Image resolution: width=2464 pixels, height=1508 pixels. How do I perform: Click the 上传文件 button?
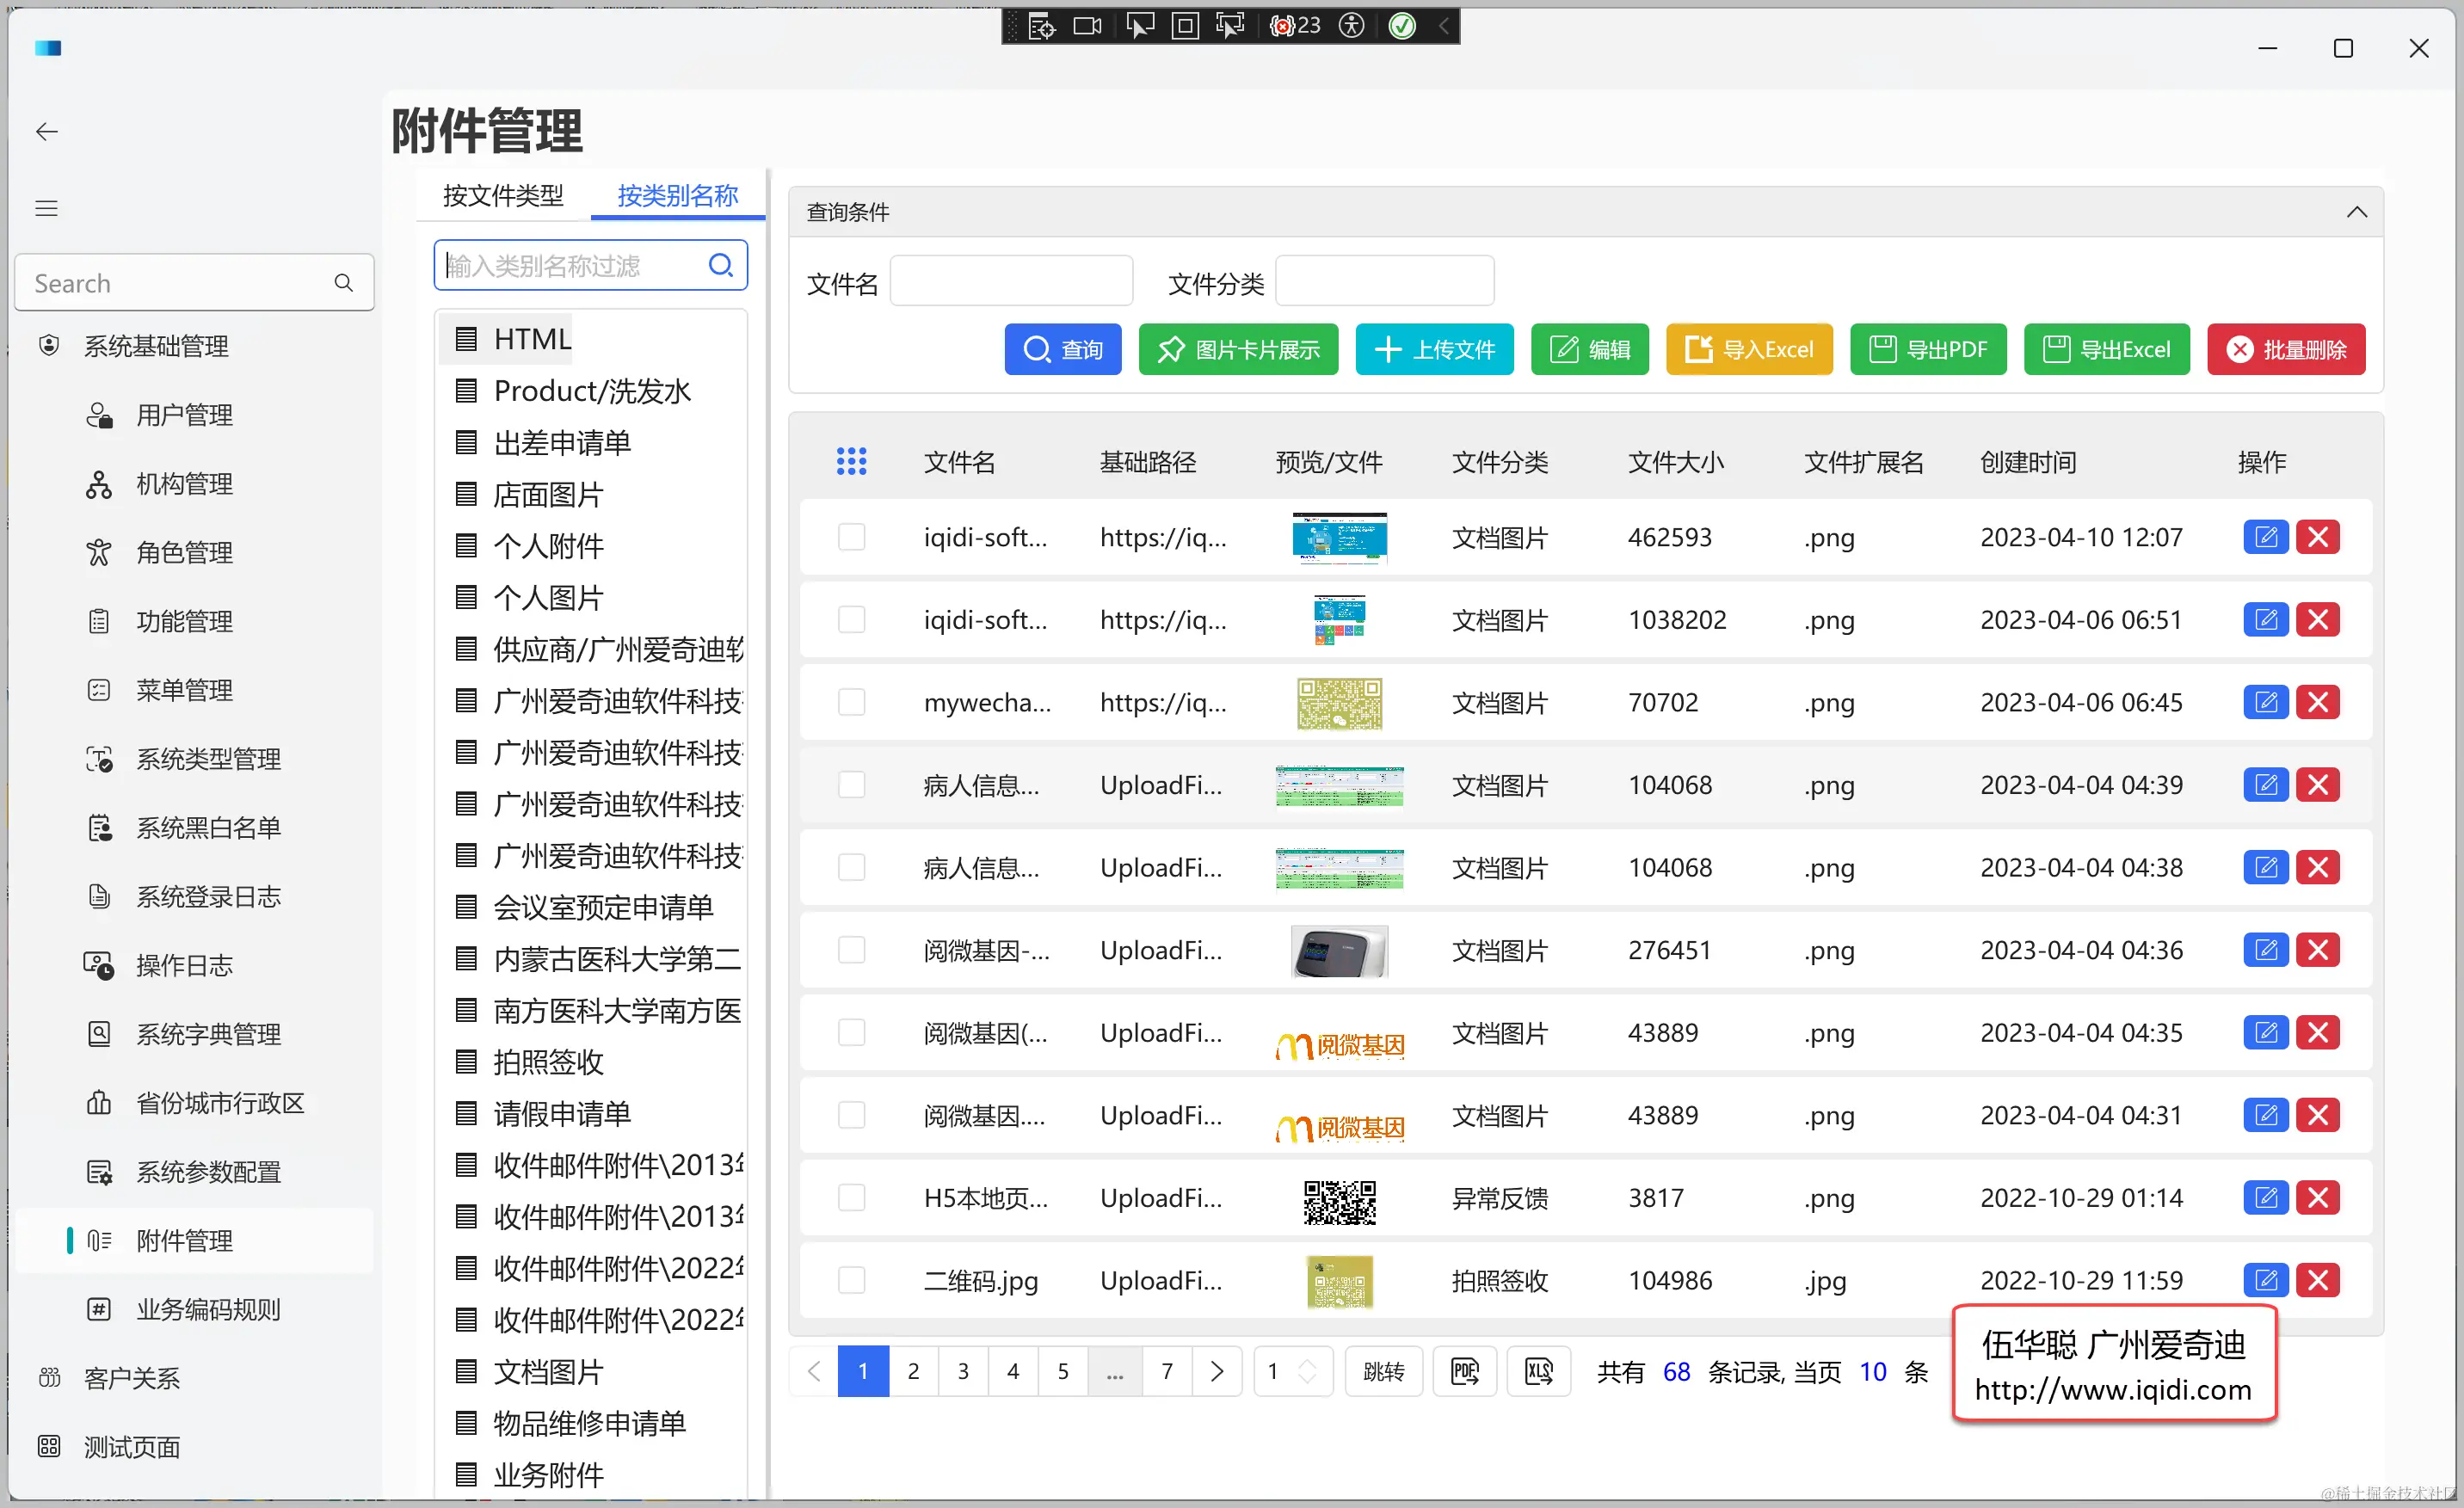click(x=1434, y=349)
